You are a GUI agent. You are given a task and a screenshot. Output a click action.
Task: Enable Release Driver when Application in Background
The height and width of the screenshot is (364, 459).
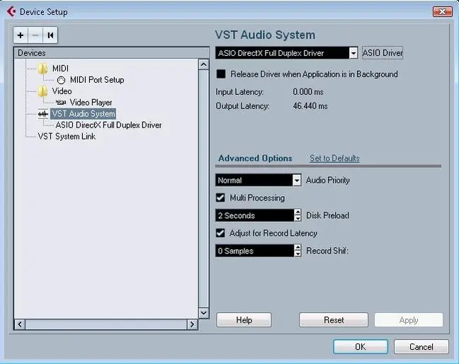(221, 74)
